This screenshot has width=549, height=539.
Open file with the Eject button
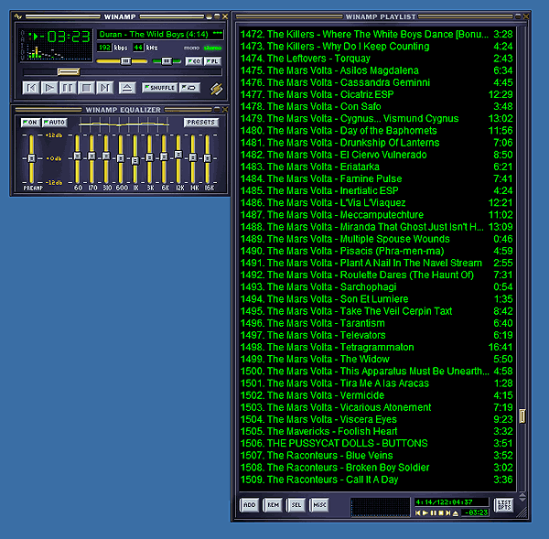point(127,88)
